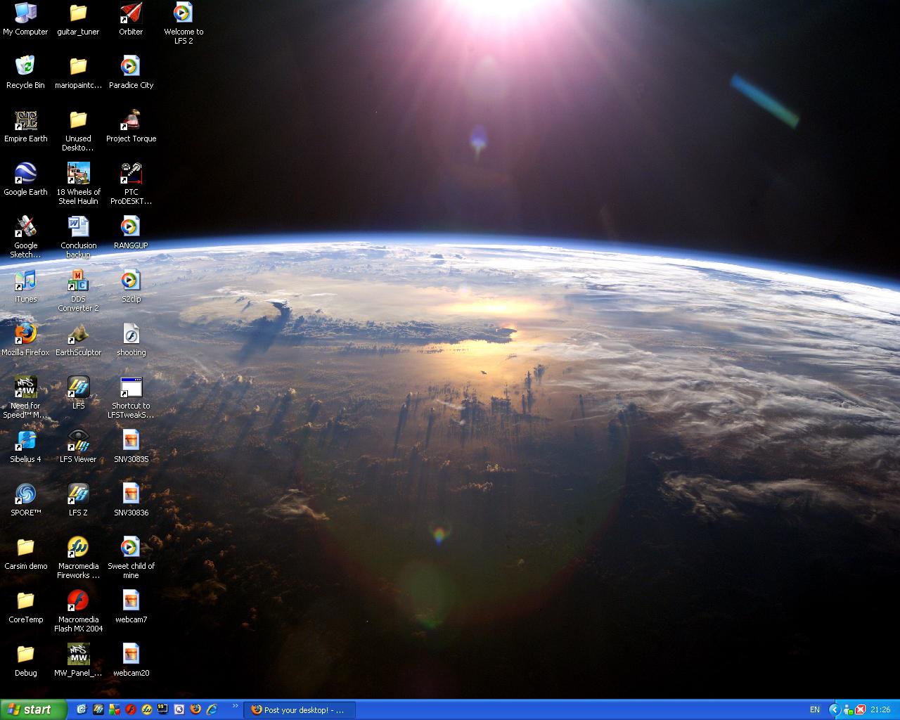Expand the Quick Launch overflow chevron

tap(235, 706)
